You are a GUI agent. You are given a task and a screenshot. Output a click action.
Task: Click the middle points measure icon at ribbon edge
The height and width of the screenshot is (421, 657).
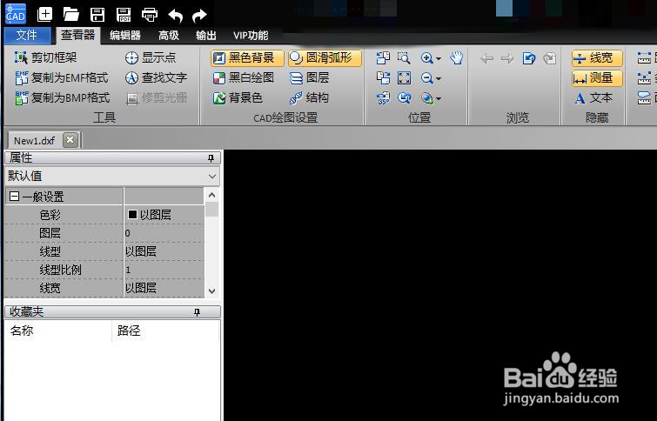pos(646,78)
